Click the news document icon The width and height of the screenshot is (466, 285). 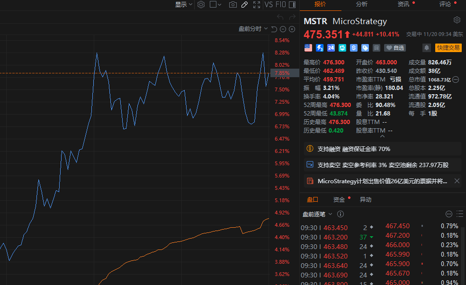[310, 181]
